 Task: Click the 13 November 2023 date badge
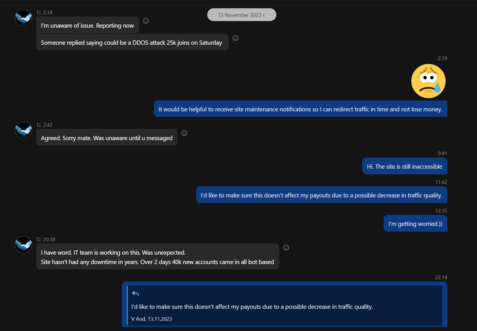click(x=242, y=15)
